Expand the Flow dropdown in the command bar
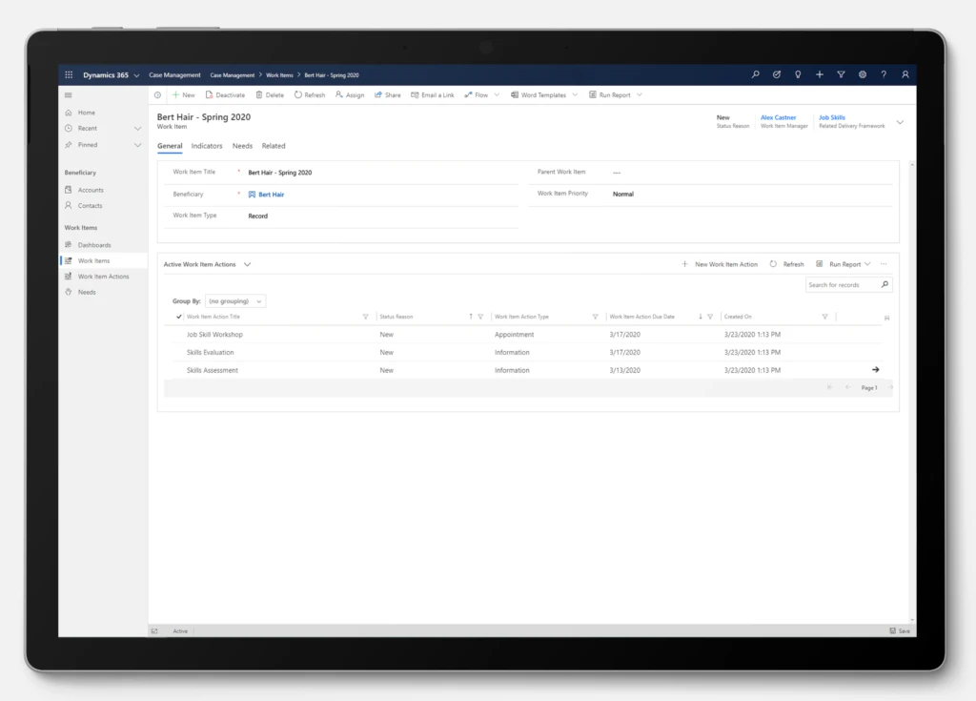 [495, 94]
